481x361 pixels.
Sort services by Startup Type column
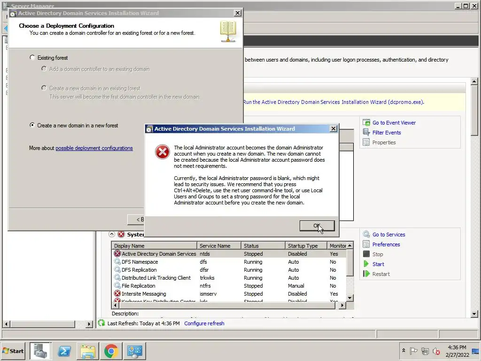(x=306, y=245)
